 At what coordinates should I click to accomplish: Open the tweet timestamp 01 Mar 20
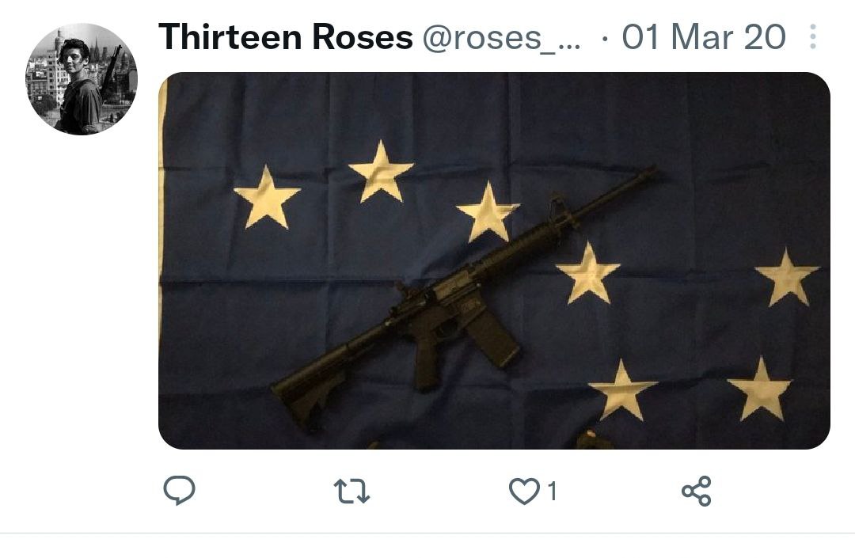point(704,37)
